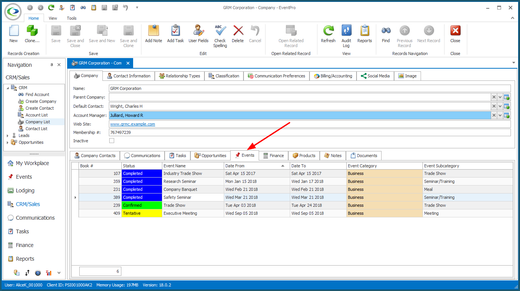Collapse the CRM tree node
The height and width of the screenshot is (291, 520).
pos(8,88)
